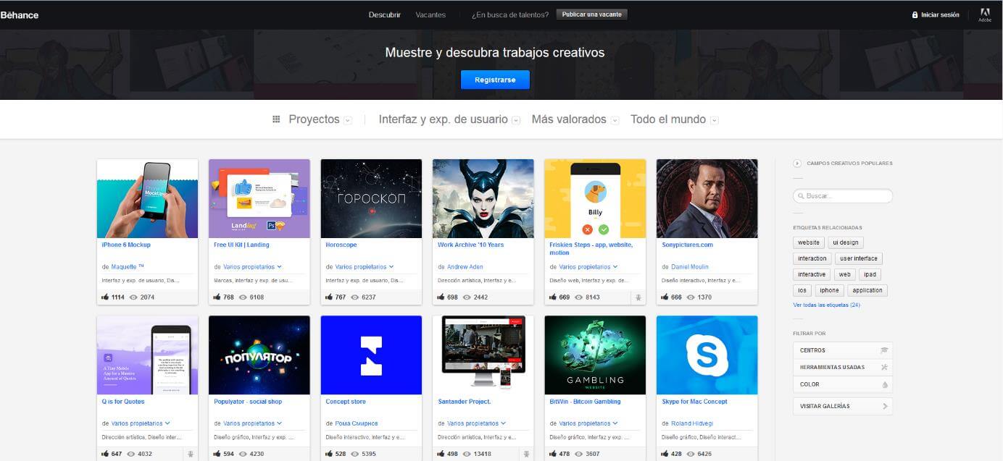
Task: Expand Varios propietarios on Santander Project card
Action: pos(476,423)
